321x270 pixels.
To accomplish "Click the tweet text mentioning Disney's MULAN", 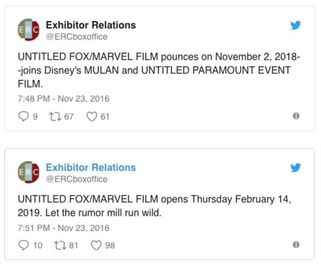I will [x=154, y=70].
